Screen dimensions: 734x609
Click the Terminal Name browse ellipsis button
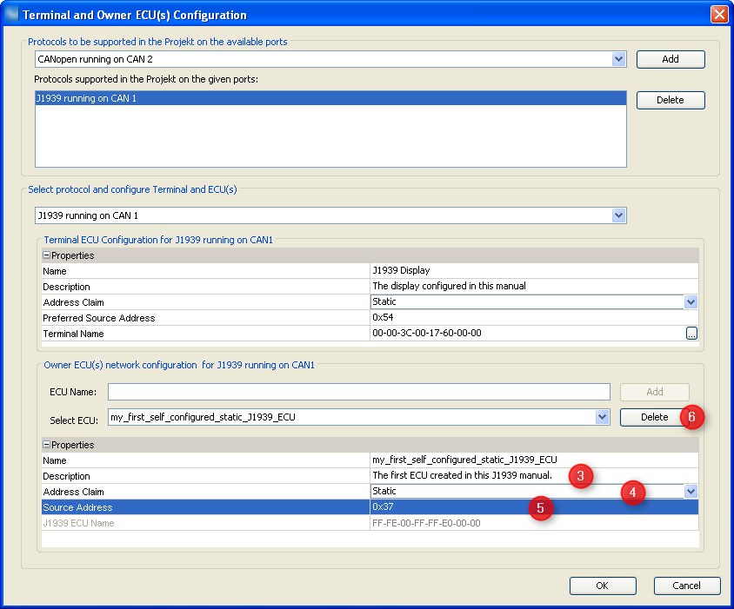pyautogui.click(x=691, y=333)
